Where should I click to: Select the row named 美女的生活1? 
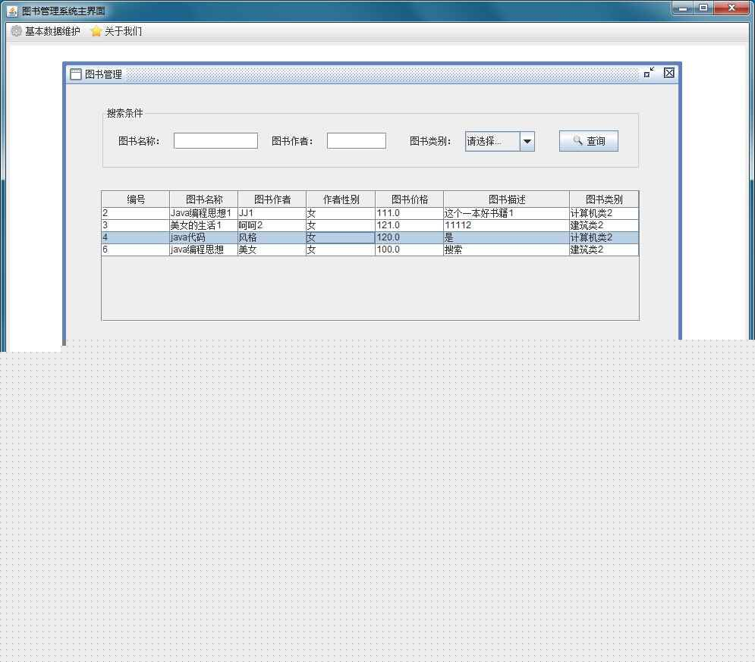(x=370, y=225)
